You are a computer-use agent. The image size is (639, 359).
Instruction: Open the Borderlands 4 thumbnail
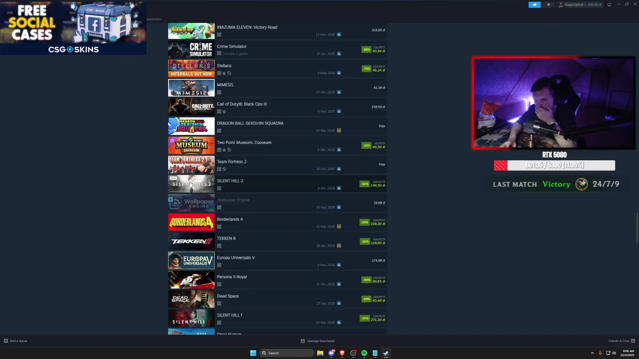pyautogui.click(x=191, y=222)
